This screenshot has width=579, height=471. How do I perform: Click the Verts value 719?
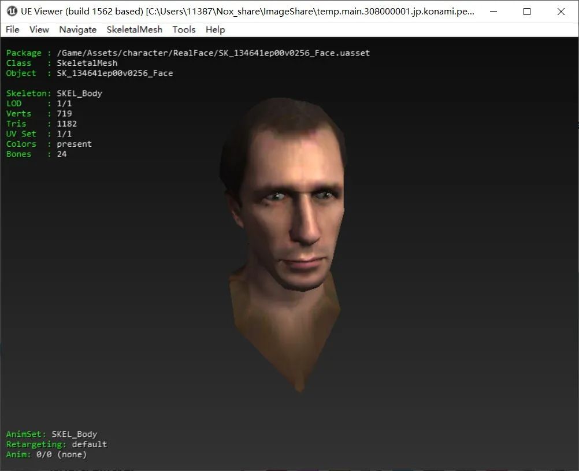[64, 114]
